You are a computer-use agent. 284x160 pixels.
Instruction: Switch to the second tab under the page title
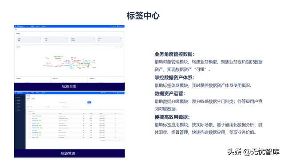point(33,99)
